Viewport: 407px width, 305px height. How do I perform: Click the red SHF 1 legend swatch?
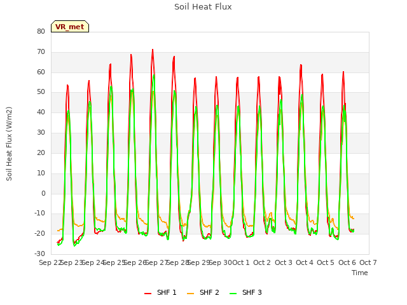tap(148, 293)
